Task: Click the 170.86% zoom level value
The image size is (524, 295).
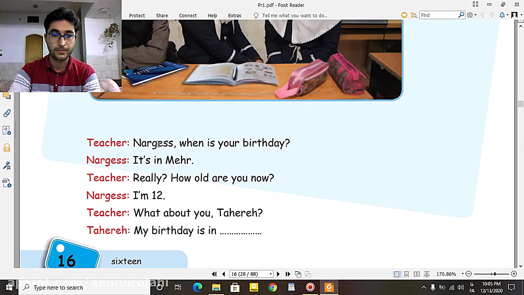Action: pos(446,274)
